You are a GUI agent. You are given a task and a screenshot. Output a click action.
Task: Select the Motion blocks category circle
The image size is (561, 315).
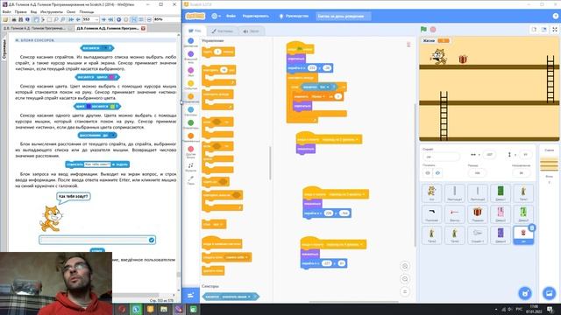click(191, 41)
